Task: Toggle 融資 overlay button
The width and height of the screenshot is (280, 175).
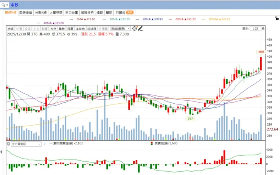Action: coord(45,29)
